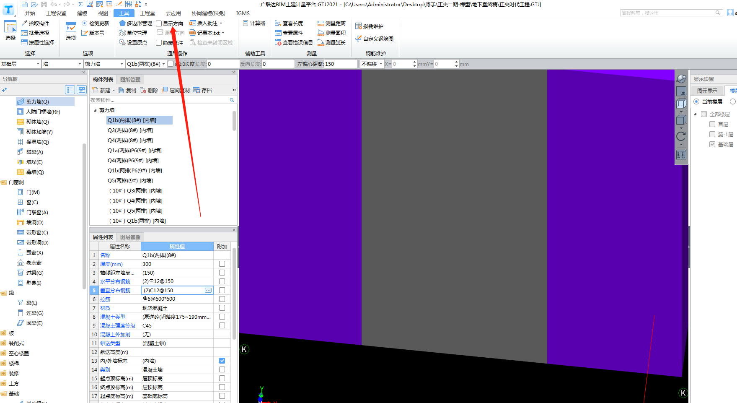
Task: Click the 混凝土类型 property link
Action: tap(113, 317)
